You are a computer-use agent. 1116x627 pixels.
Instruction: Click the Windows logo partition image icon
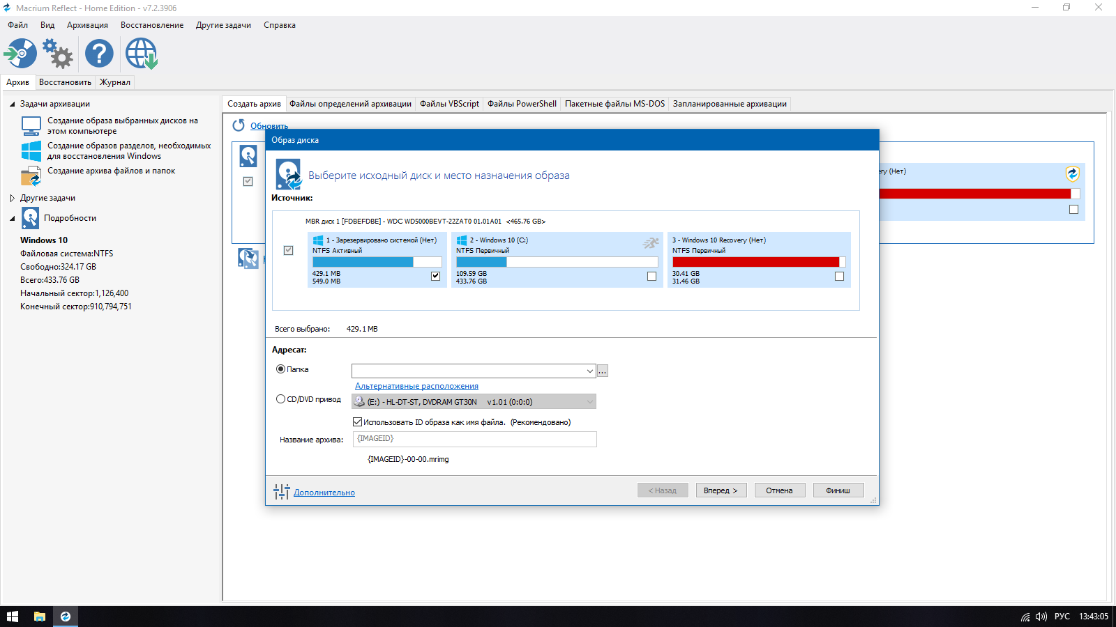click(x=31, y=151)
